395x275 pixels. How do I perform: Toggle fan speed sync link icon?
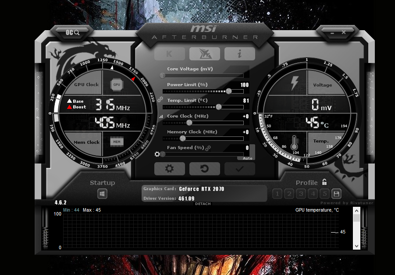pyautogui.click(x=208, y=148)
